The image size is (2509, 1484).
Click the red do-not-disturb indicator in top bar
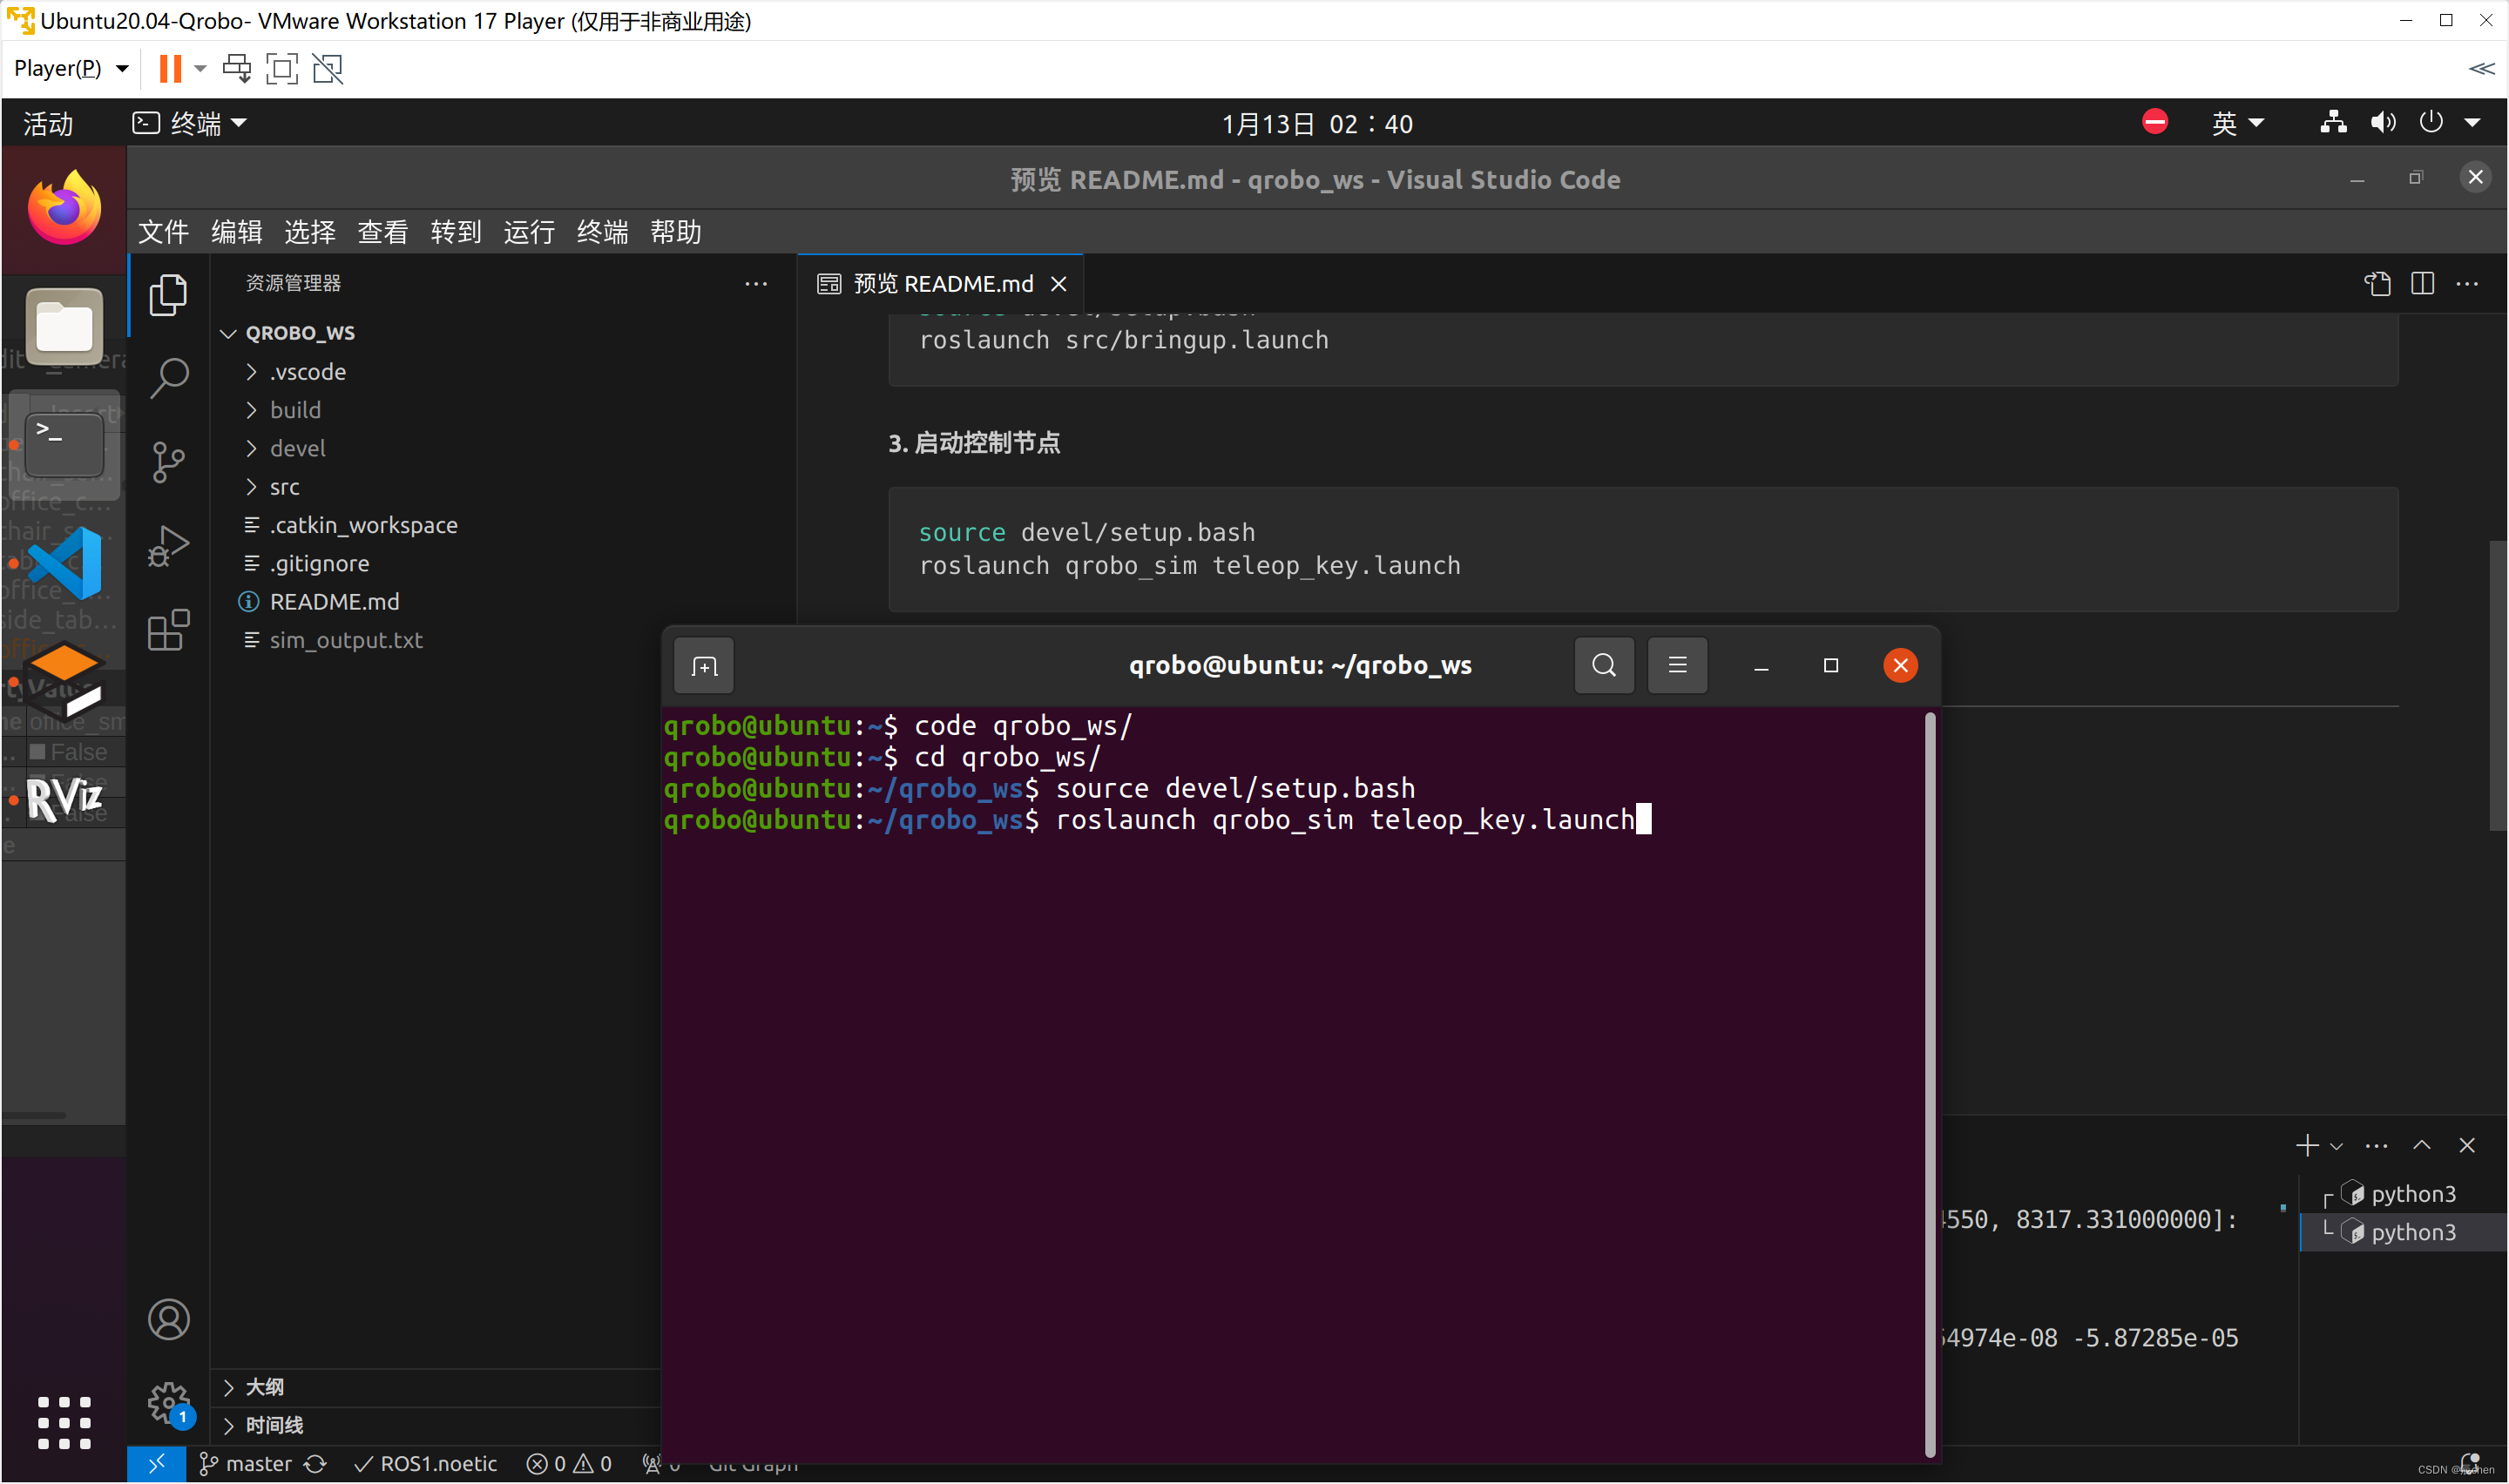(x=2155, y=122)
